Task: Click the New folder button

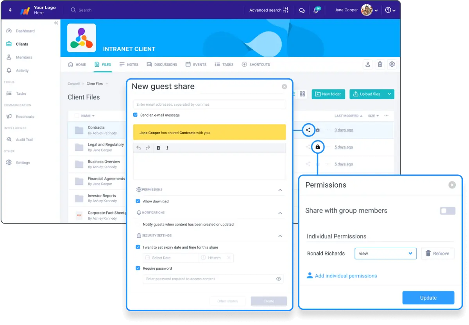Action: pos(328,94)
